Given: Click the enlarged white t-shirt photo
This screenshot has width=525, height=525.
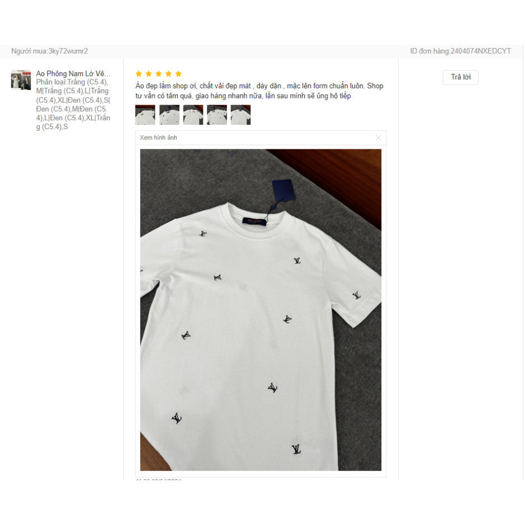Looking at the screenshot, I should click(x=261, y=310).
